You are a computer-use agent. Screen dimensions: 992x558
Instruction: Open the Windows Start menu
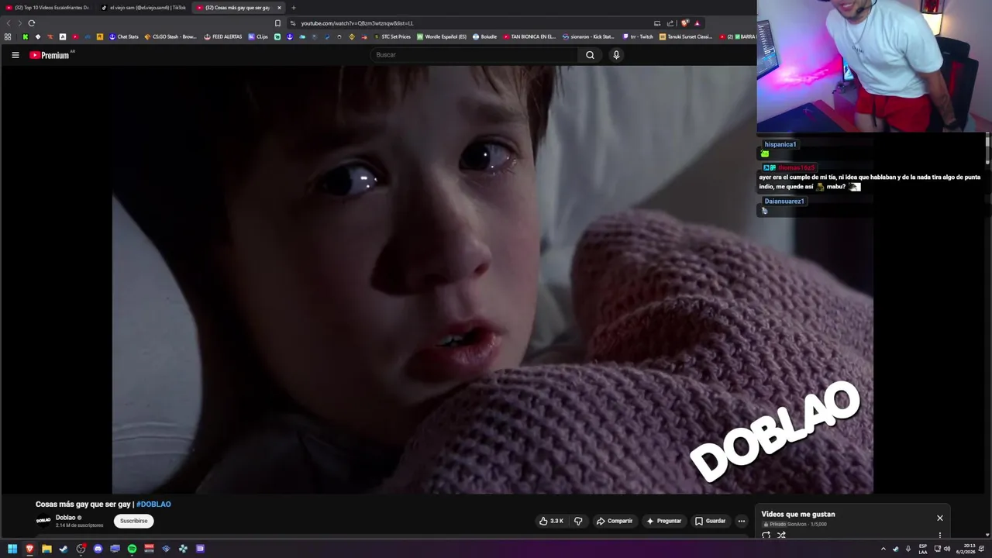(12, 549)
